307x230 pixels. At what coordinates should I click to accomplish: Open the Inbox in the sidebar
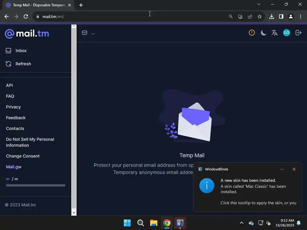coord(16,51)
